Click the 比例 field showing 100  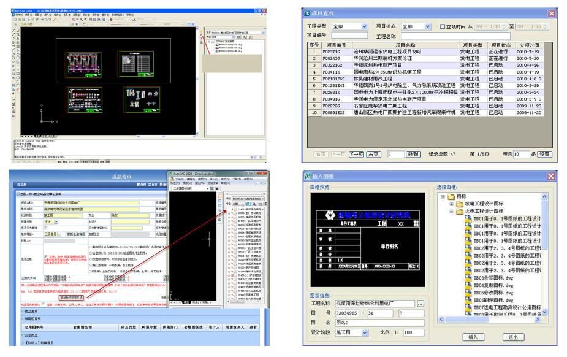[414, 332]
